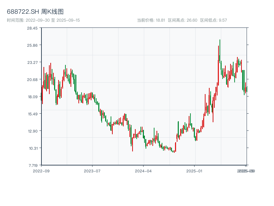Click the y-axis label 18.09
The image size is (274, 206).
(x=33, y=97)
